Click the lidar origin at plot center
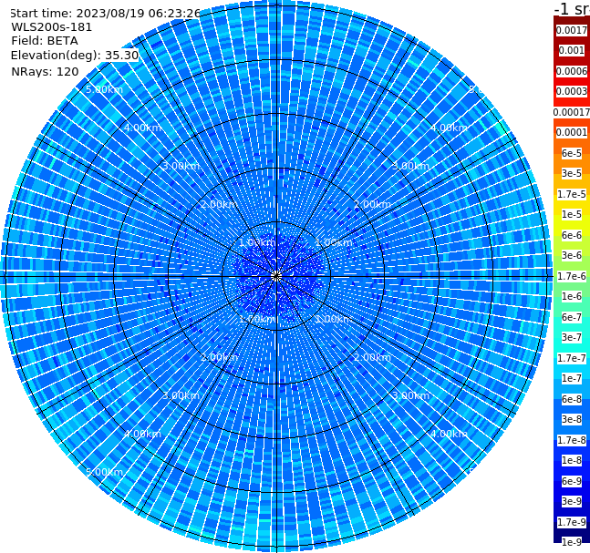Screen dimensions: 590x553 (276, 276)
